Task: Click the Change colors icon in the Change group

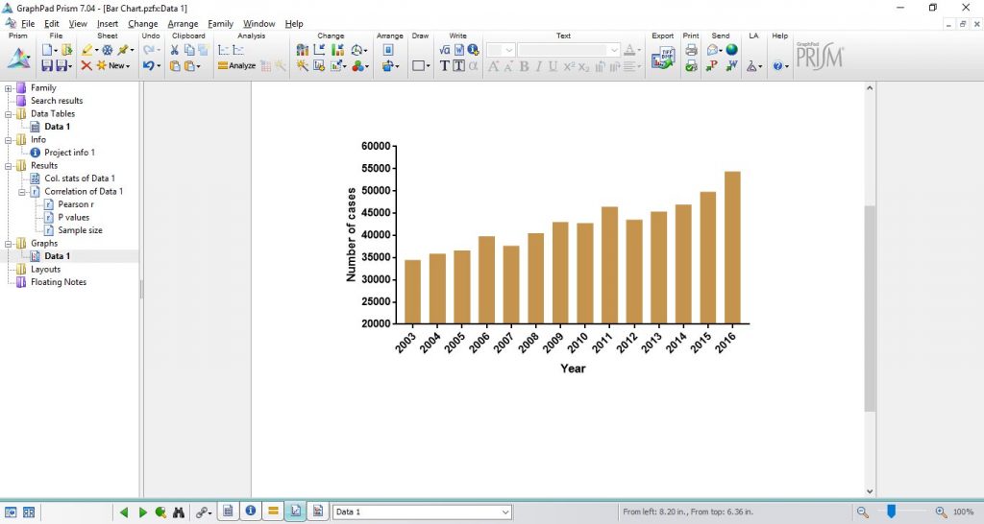Action: tap(360, 66)
